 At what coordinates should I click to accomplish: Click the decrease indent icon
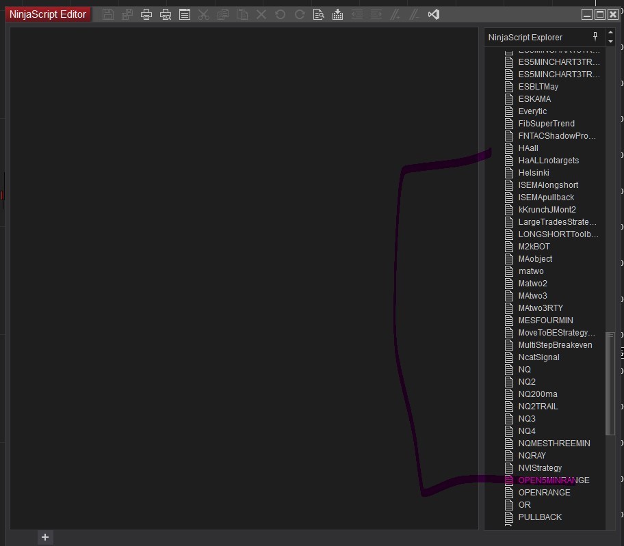[x=357, y=15]
